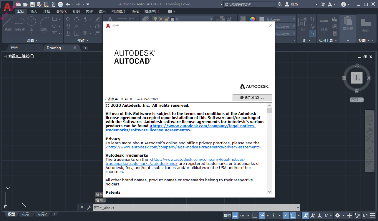Click the Hatch tool in Draw panel
The height and width of the screenshot is (221, 378).
coord(54,33)
